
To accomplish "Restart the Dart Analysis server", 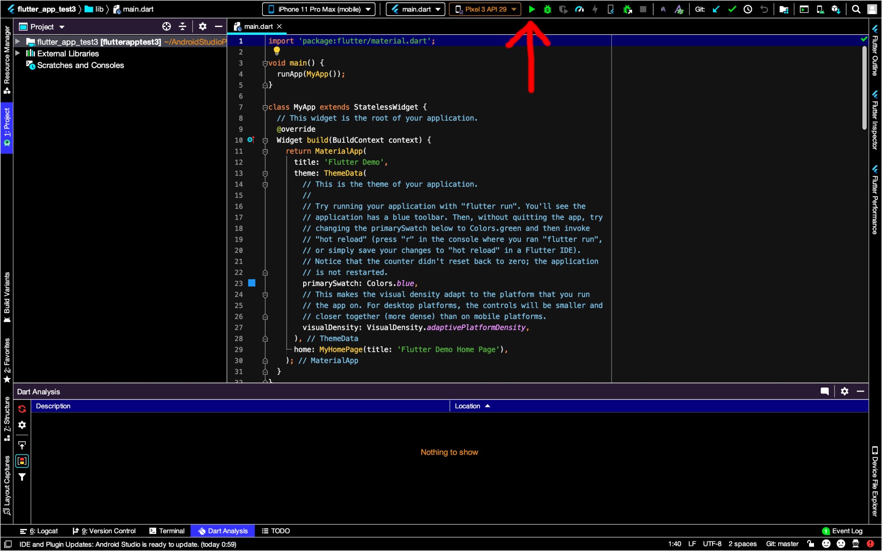I will [x=22, y=409].
